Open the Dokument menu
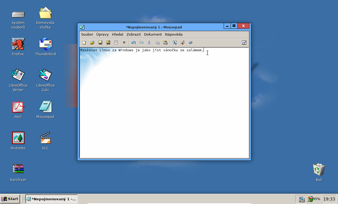The height and width of the screenshot is (204, 338). point(153,34)
